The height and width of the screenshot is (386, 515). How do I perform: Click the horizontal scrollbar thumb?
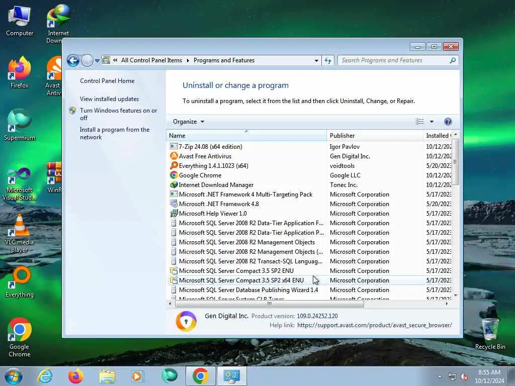pos(270,304)
